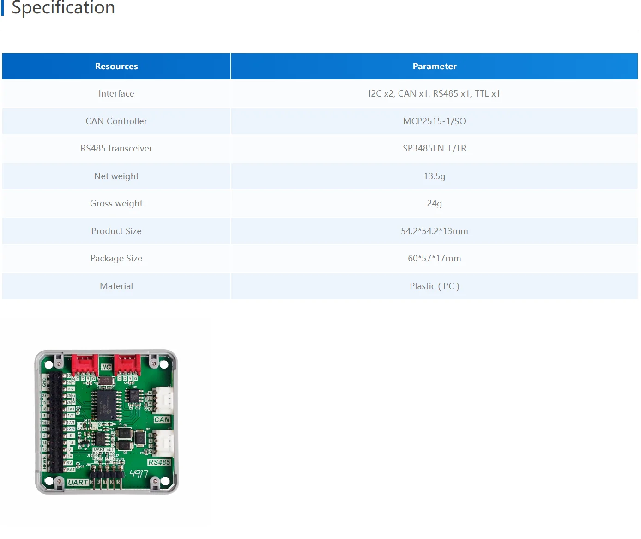The height and width of the screenshot is (539, 641).
Task: Click the "Specification" section heading
Action: [x=63, y=8]
